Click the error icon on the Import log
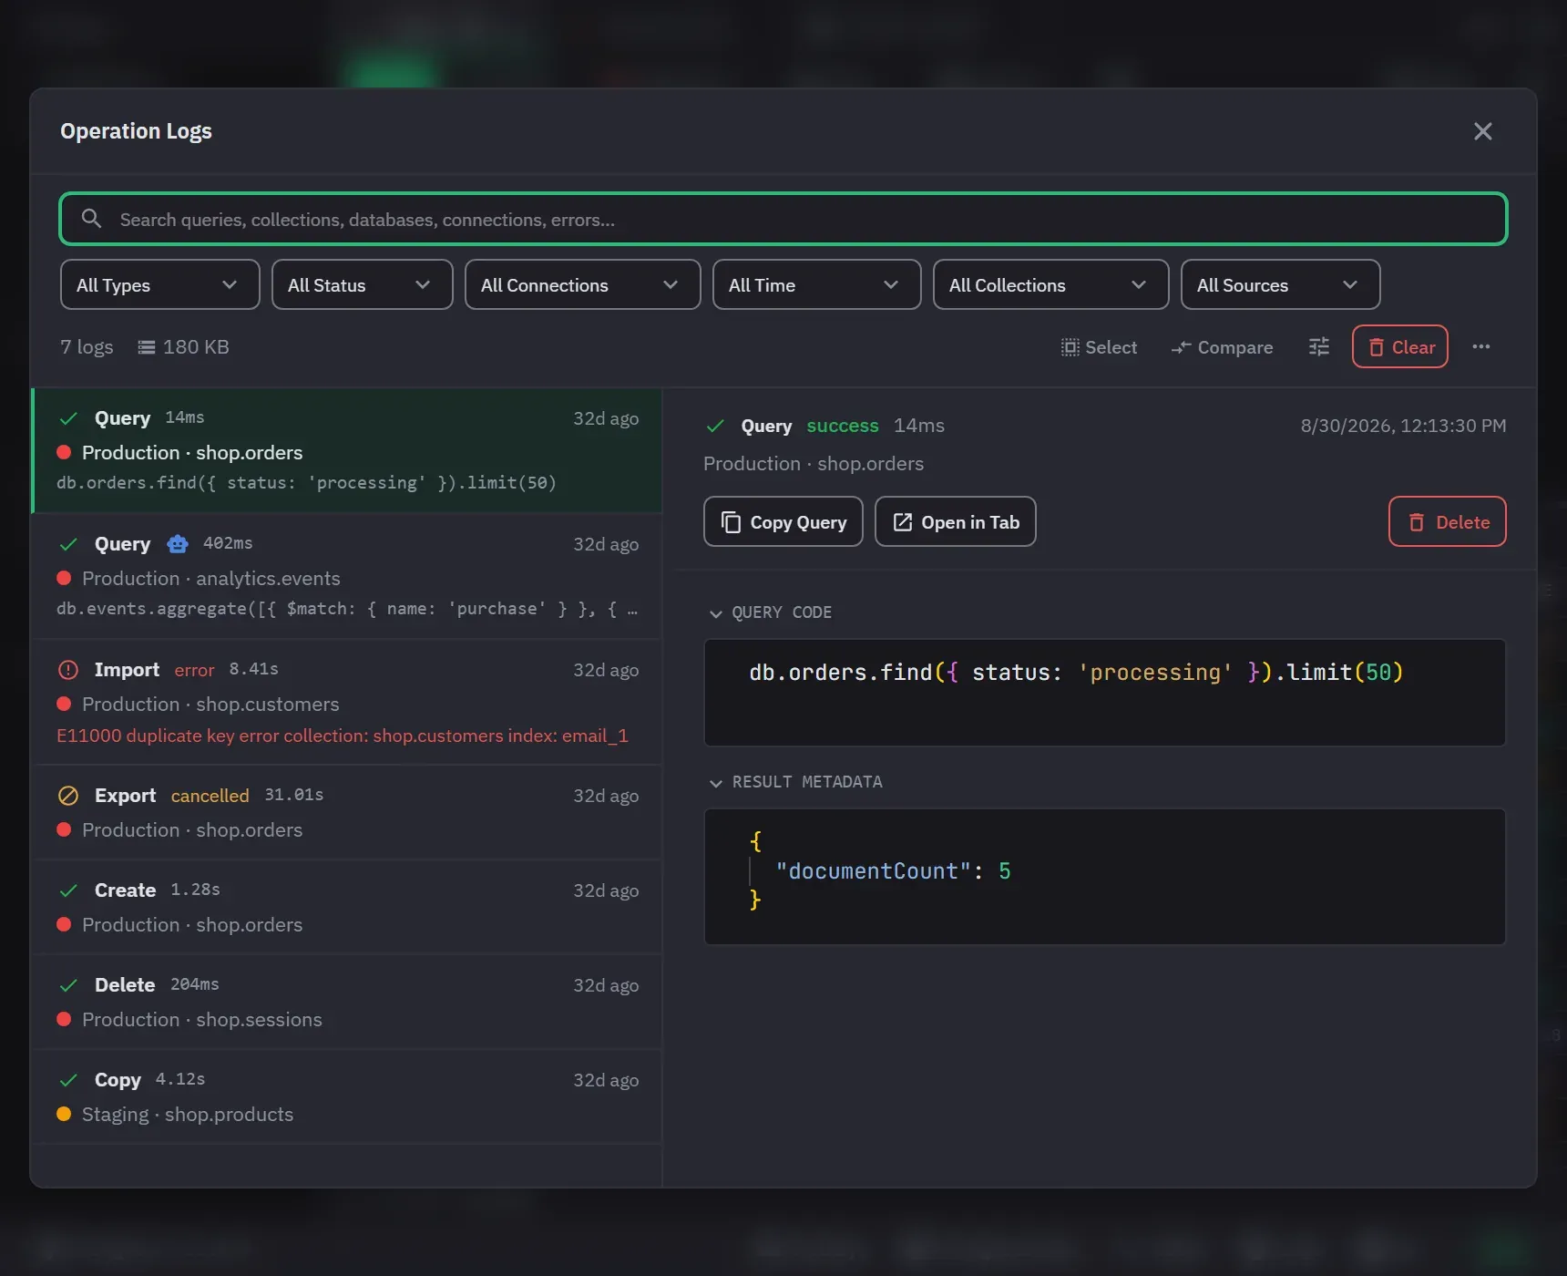1567x1276 pixels. point(68,670)
